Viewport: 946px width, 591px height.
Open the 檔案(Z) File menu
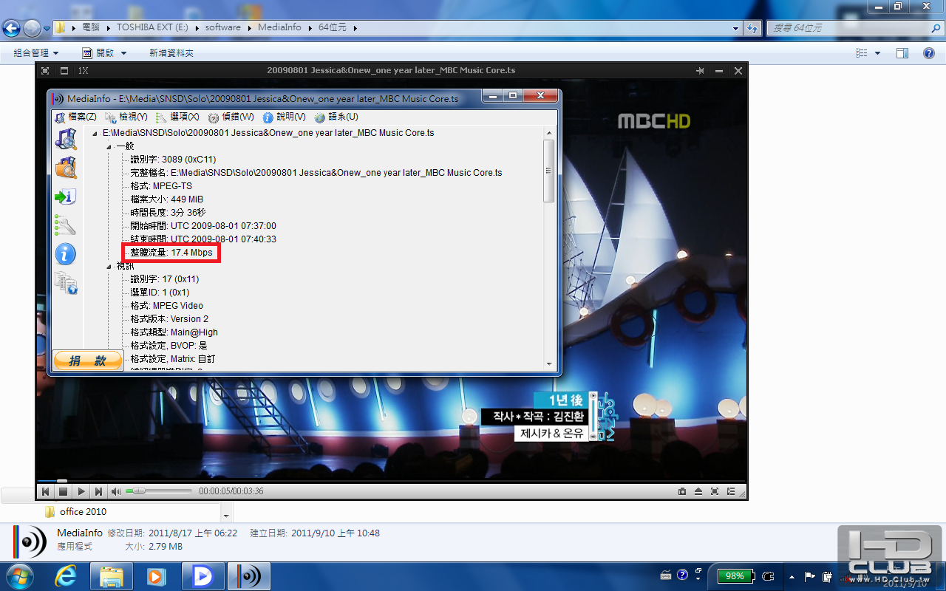[x=76, y=117]
